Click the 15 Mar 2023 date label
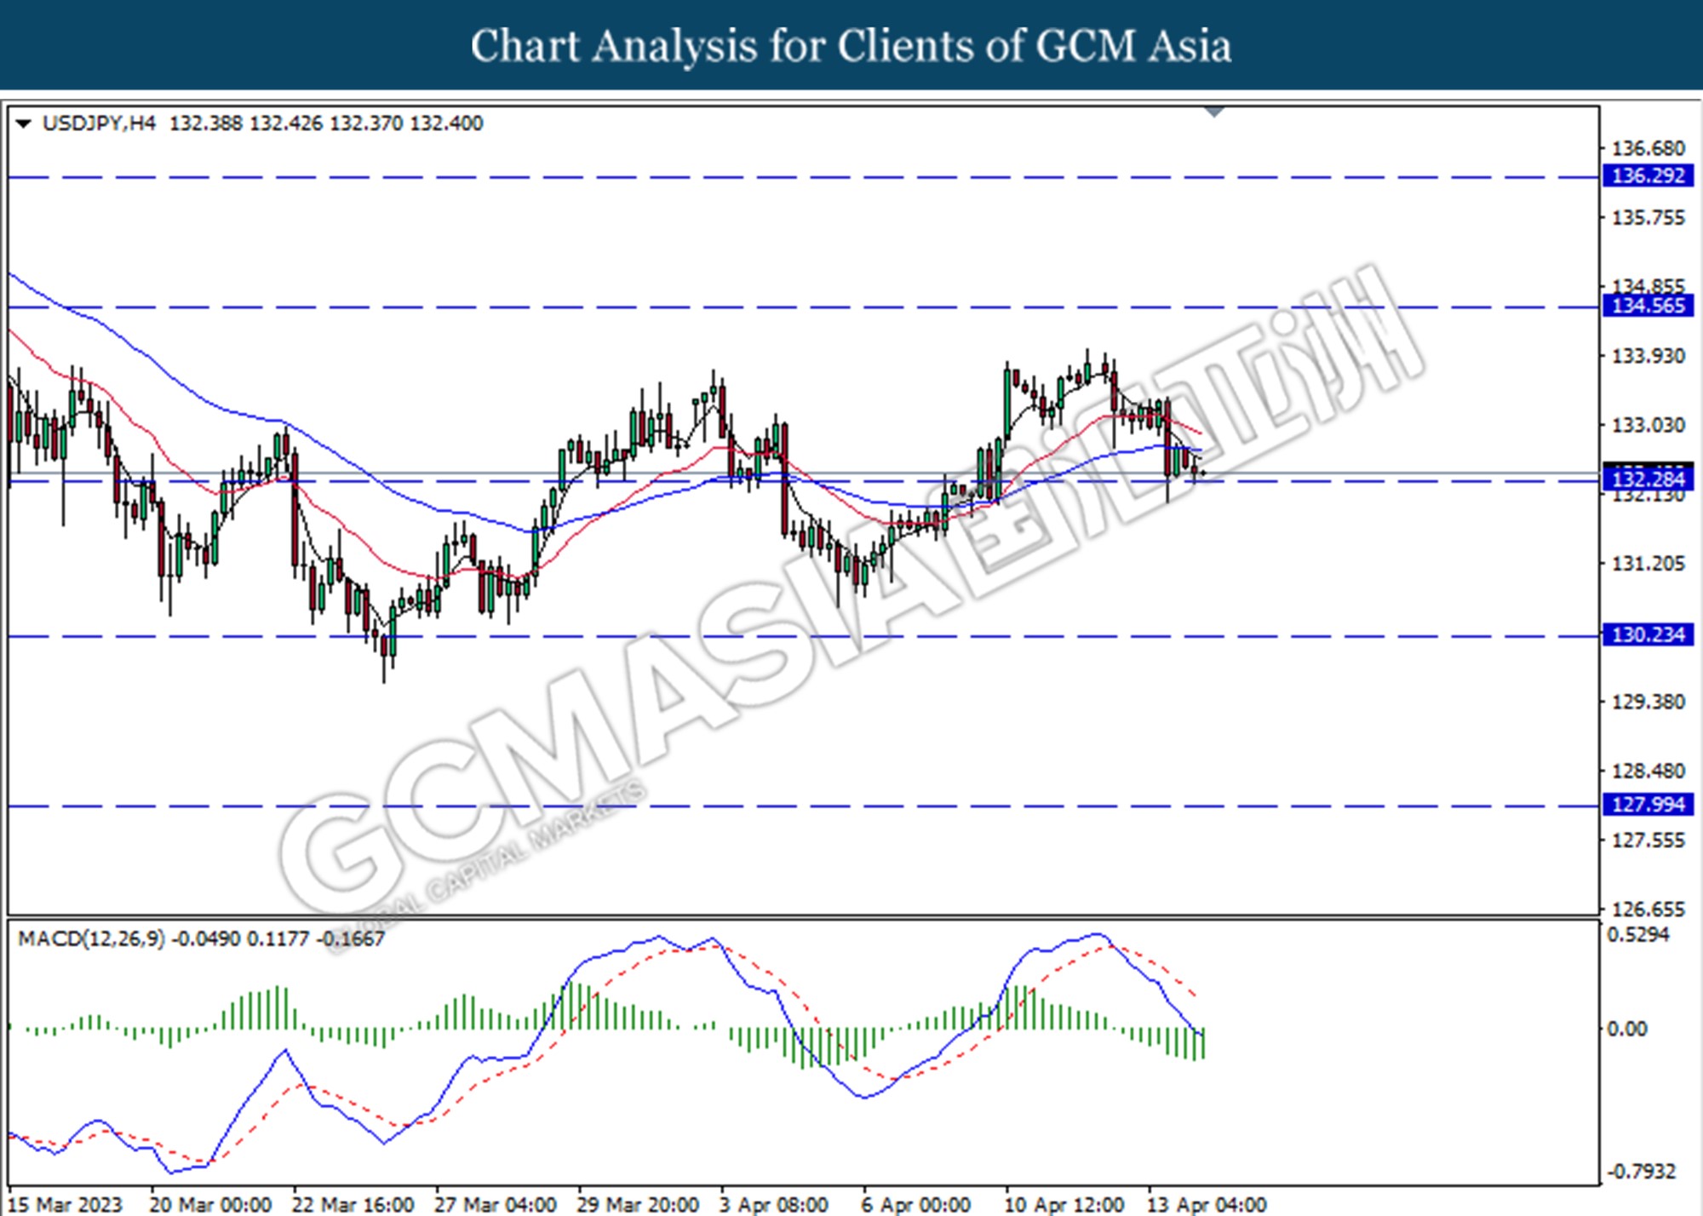 click(x=65, y=1204)
